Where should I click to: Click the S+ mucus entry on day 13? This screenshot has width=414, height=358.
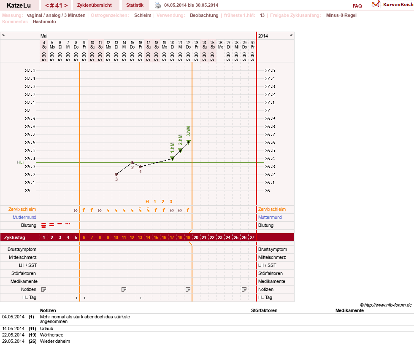[x=140, y=210]
